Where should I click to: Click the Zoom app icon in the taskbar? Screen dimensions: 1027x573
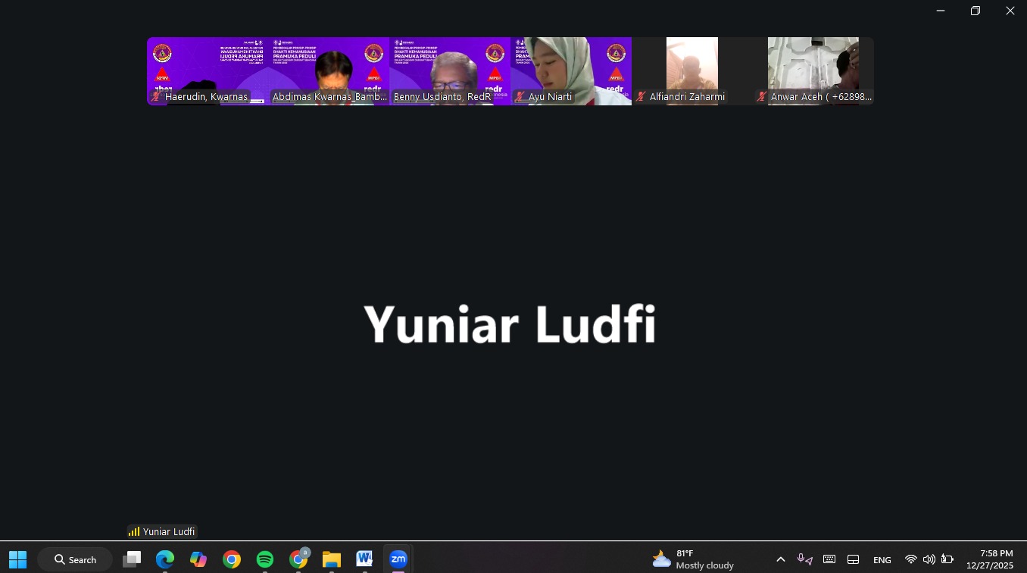click(x=398, y=559)
